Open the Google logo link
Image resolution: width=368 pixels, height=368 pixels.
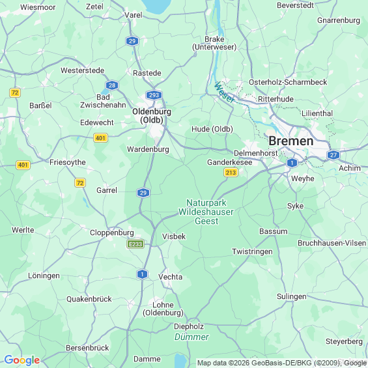coord(22,360)
